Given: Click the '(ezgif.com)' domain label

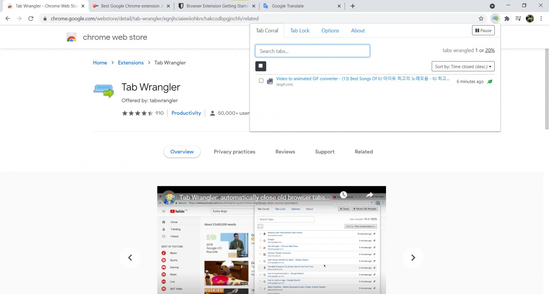Looking at the screenshot, I should tap(284, 84).
